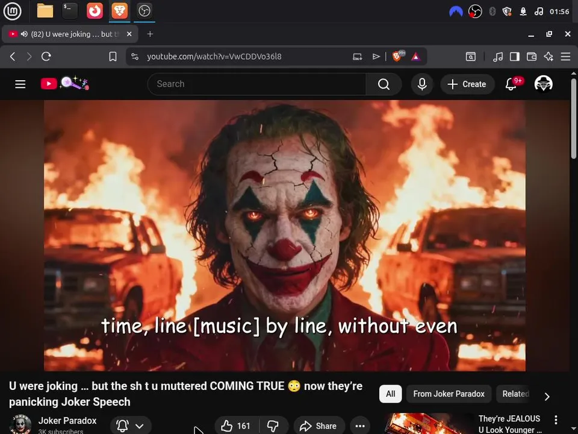Mute the tab via speaker icon
The height and width of the screenshot is (434, 578).
pos(24,34)
